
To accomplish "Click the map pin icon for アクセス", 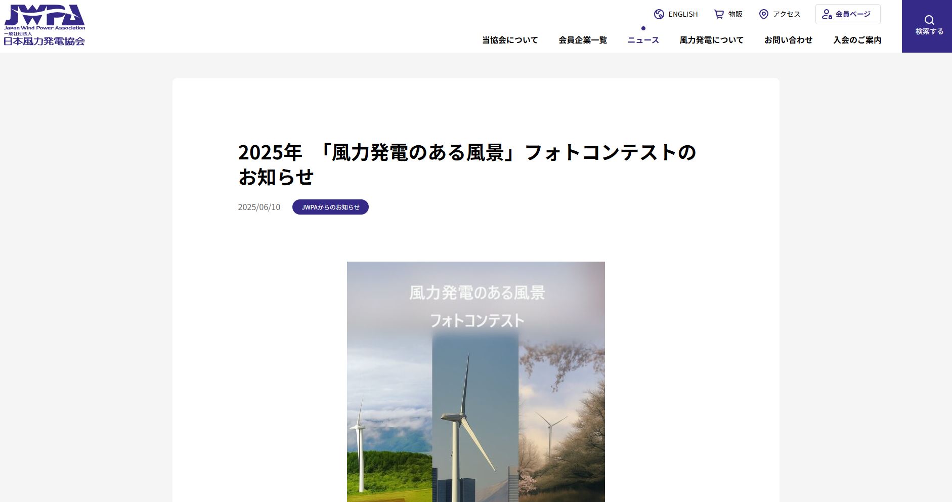I will coord(764,14).
